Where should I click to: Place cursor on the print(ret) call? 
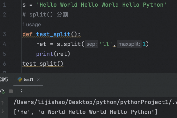[x=53, y=54]
